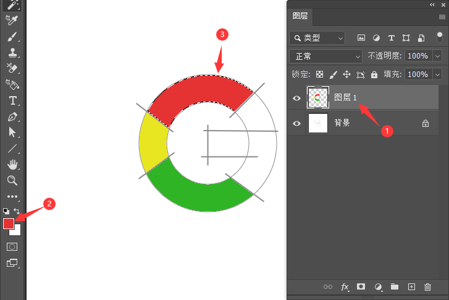The image size is (449, 300).
Task: Create a new layer
Action: pos(411,286)
